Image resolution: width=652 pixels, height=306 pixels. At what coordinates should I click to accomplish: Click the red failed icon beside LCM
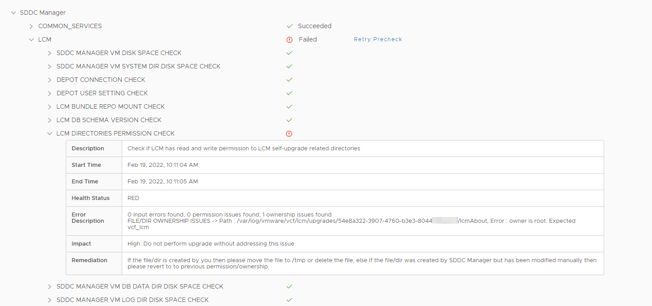pos(290,39)
